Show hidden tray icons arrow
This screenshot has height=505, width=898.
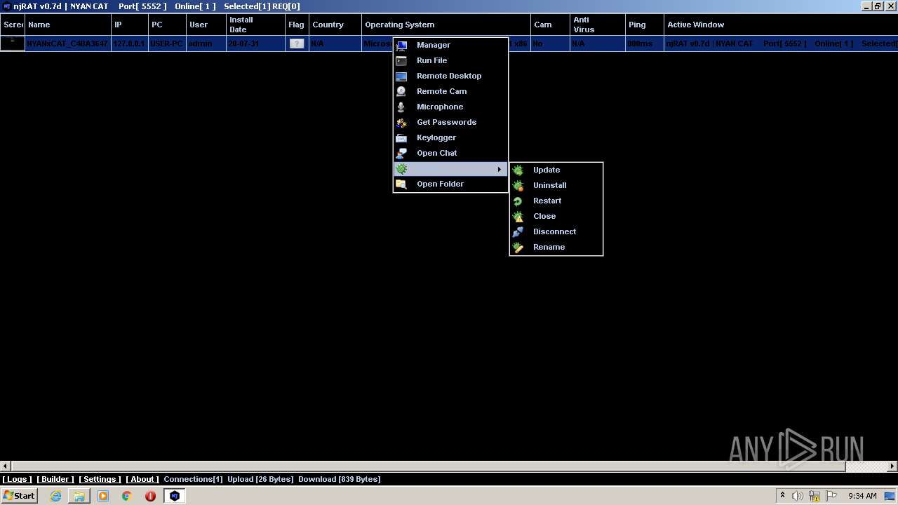tap(782, 496)
